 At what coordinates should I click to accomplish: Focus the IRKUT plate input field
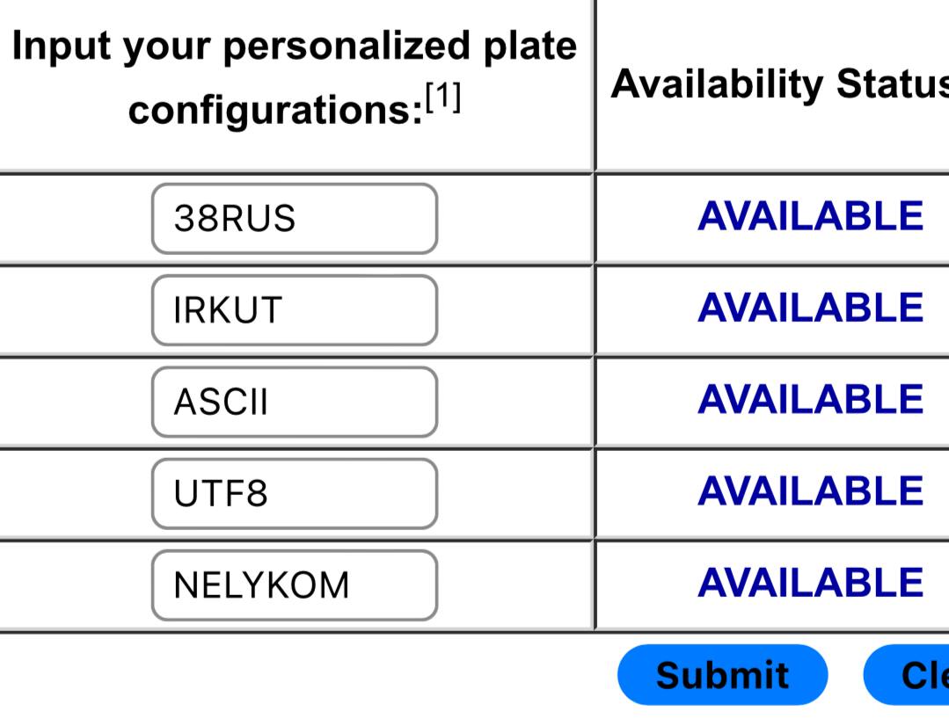(294, 310)
